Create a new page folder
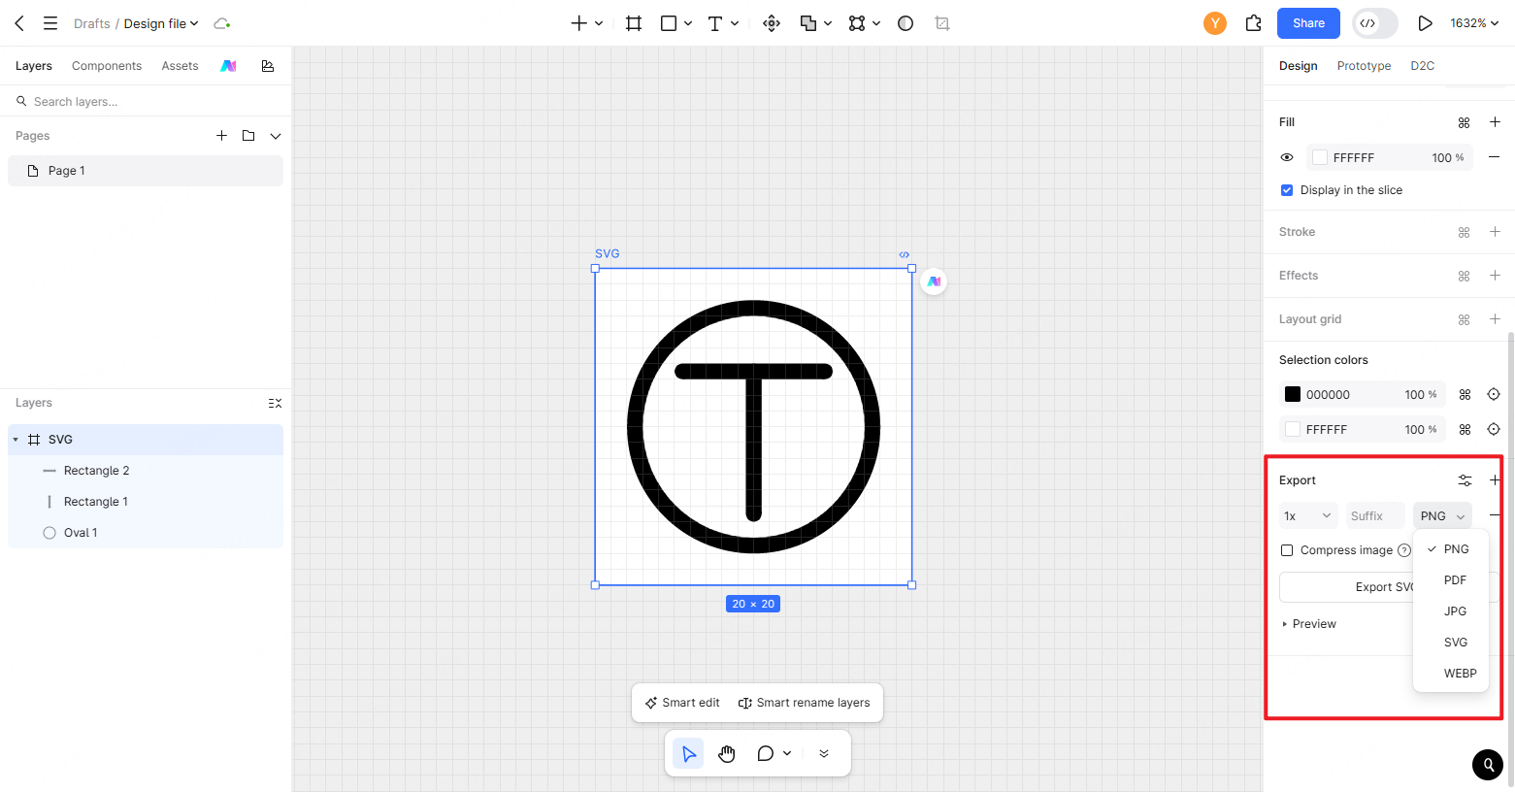 point(248,136)
